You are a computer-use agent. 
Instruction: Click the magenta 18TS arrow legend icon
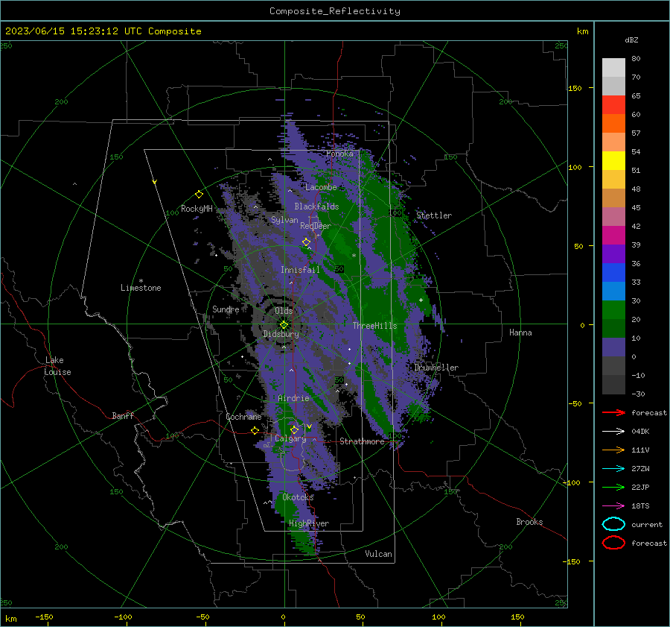pos(613,506)
